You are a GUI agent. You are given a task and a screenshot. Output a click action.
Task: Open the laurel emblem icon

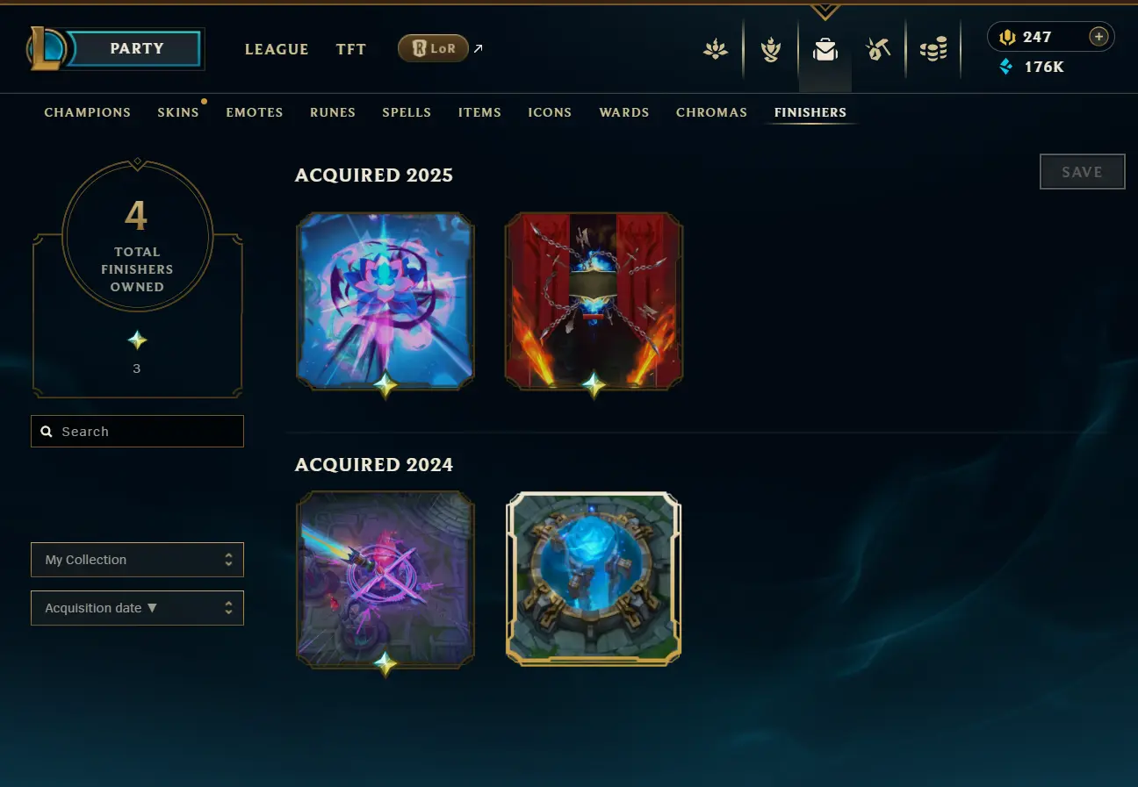point(771,50)
